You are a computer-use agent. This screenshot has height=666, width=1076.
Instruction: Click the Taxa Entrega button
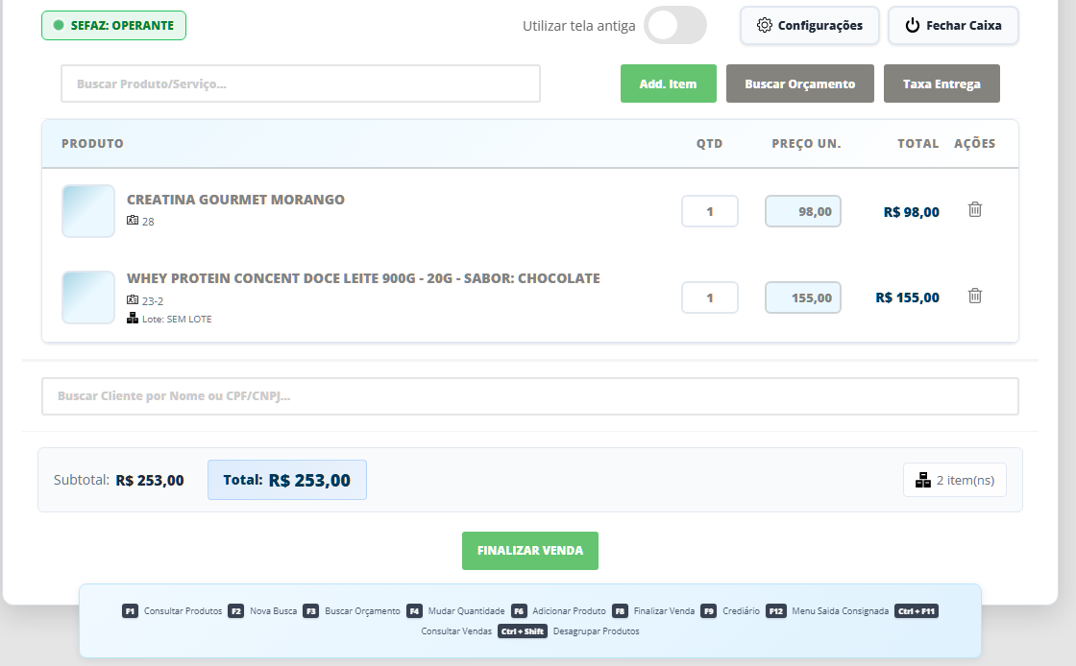tap(941, 83)
